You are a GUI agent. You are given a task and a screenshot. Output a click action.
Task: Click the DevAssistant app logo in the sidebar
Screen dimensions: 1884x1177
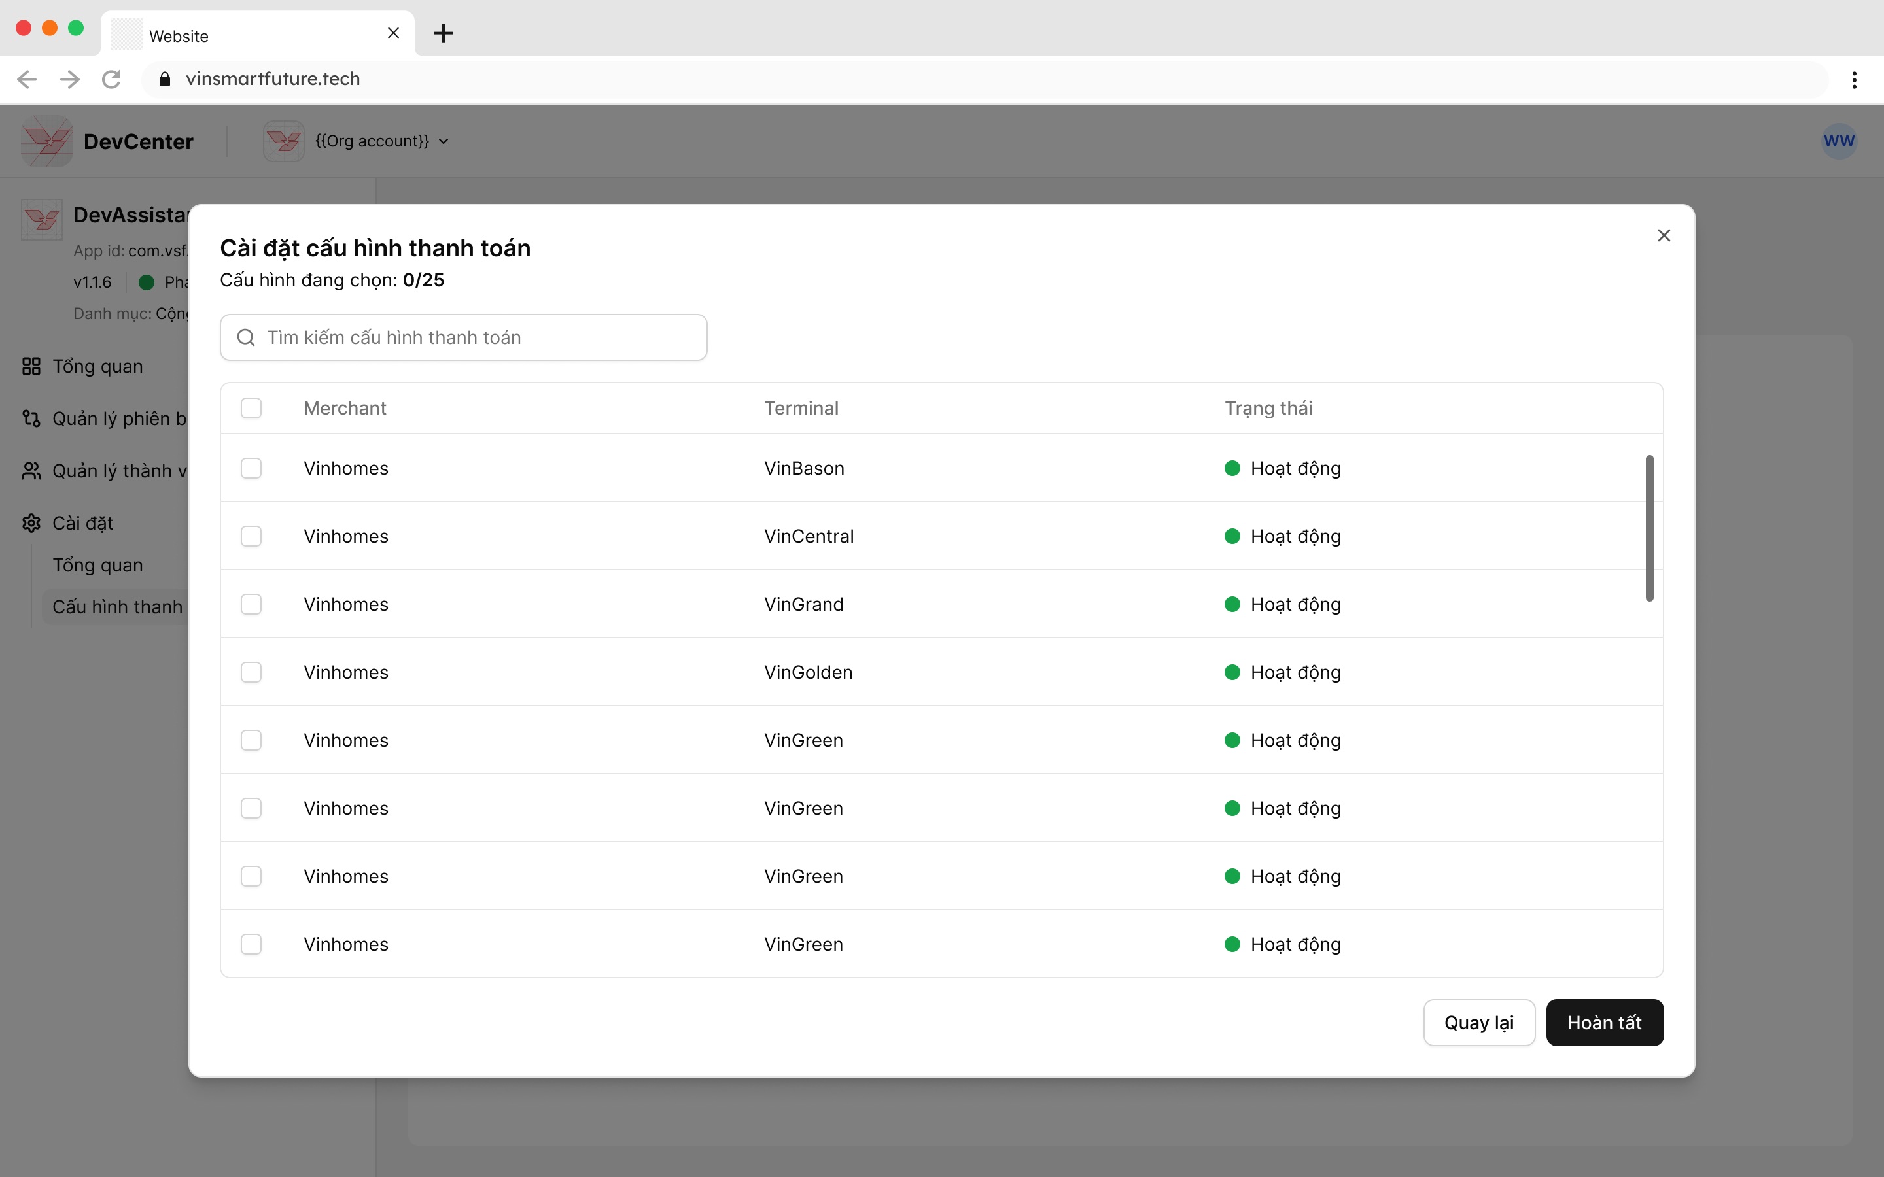(42, 220)
